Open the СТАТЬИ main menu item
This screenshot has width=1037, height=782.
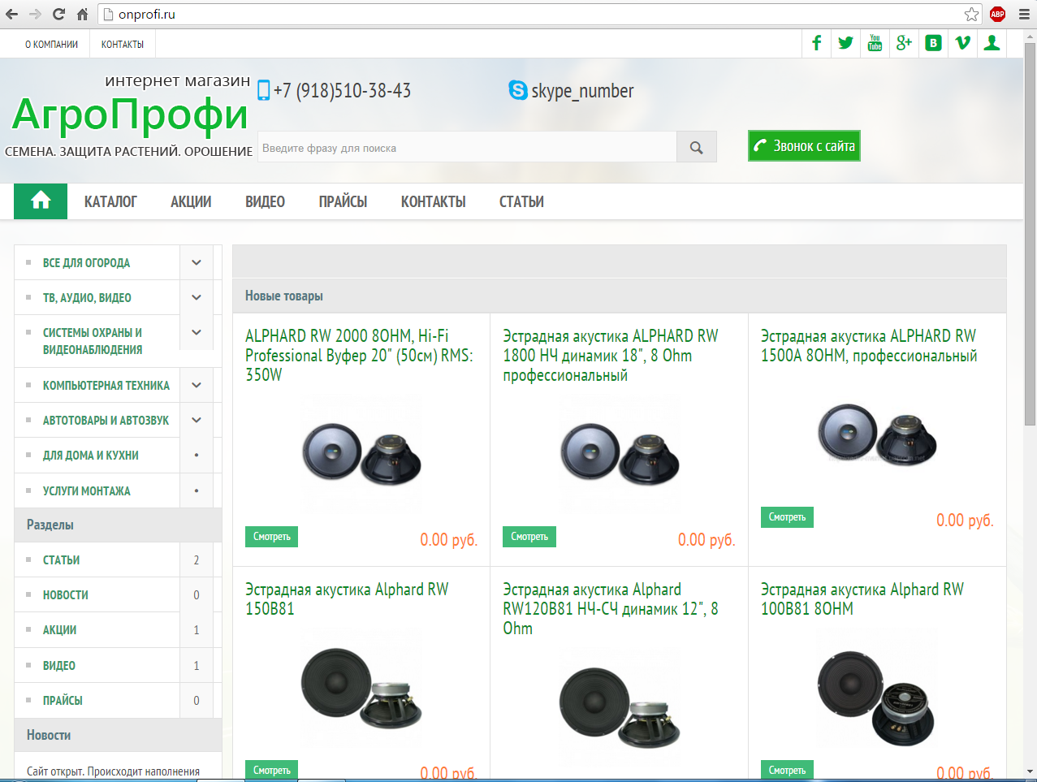[521, 201]
